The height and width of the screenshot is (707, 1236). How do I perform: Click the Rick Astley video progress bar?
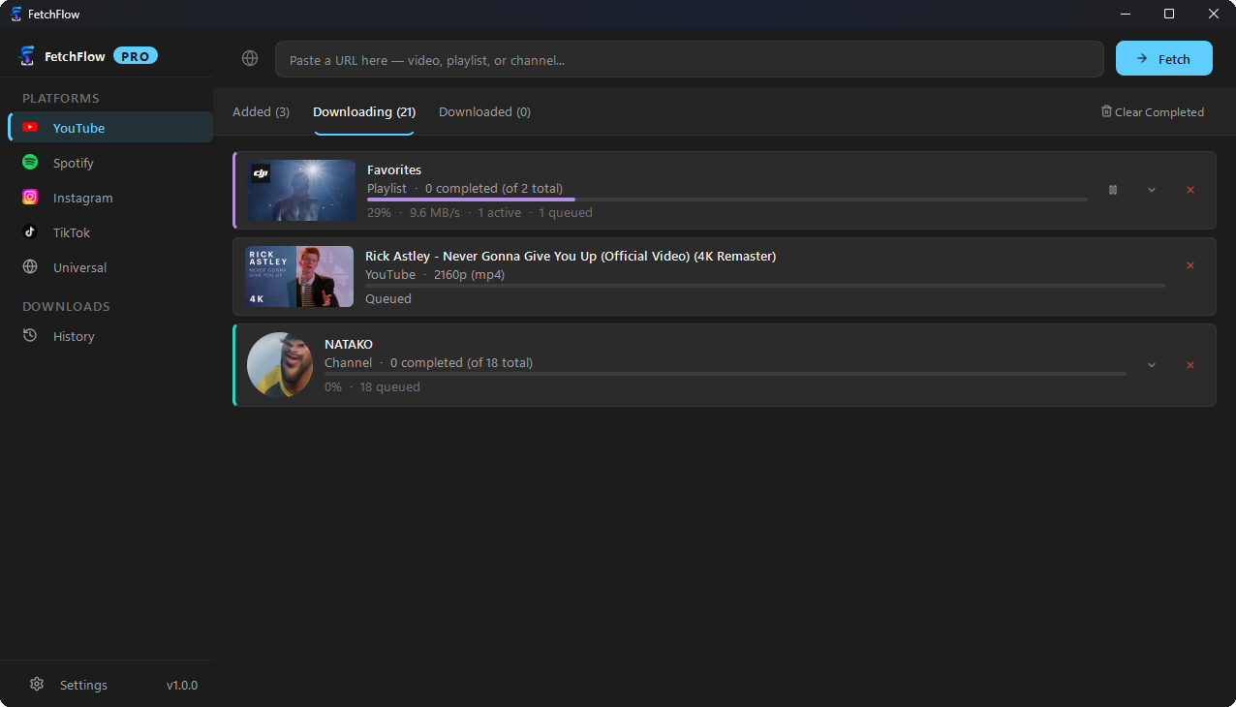pos(764,286)
